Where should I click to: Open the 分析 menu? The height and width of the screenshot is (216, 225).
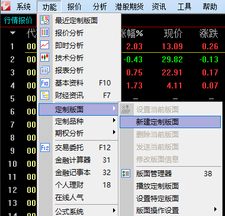click(x=100, y=7)
